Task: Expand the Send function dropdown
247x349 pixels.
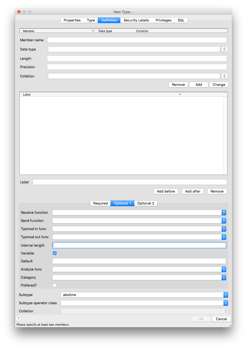Action: (223, 221)
